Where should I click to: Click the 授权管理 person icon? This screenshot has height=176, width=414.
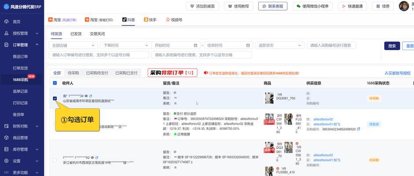click(x=7, y=33)
